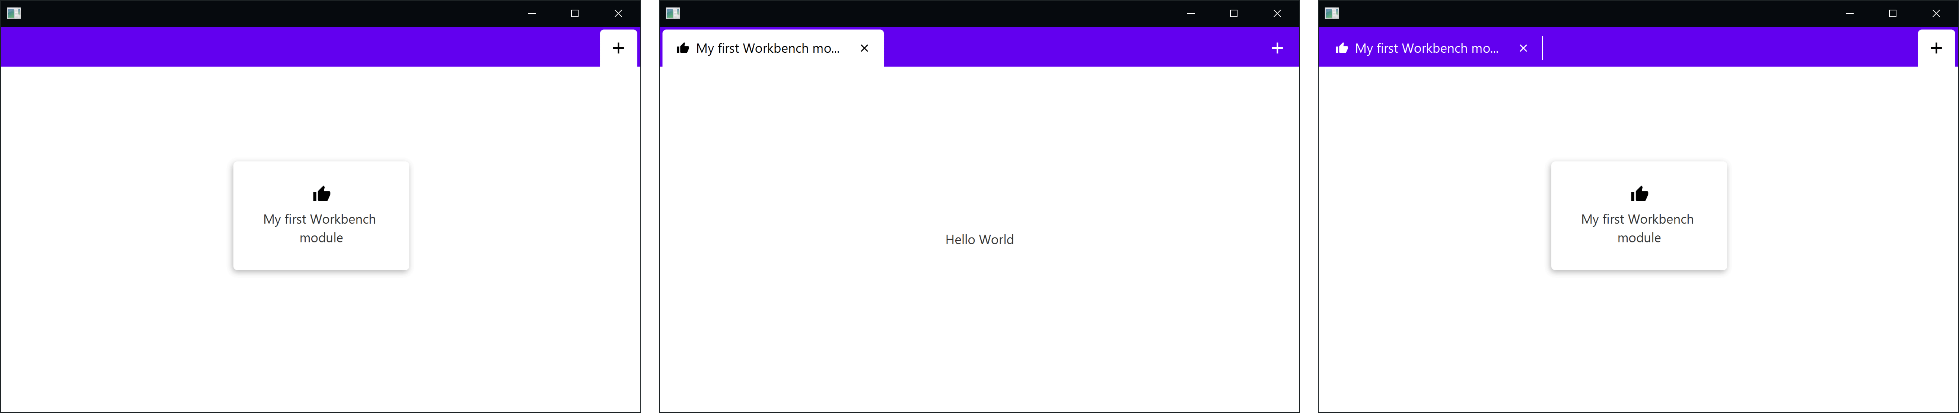Click the app icon in the middle window's title bar

click(x=672, y=13)
